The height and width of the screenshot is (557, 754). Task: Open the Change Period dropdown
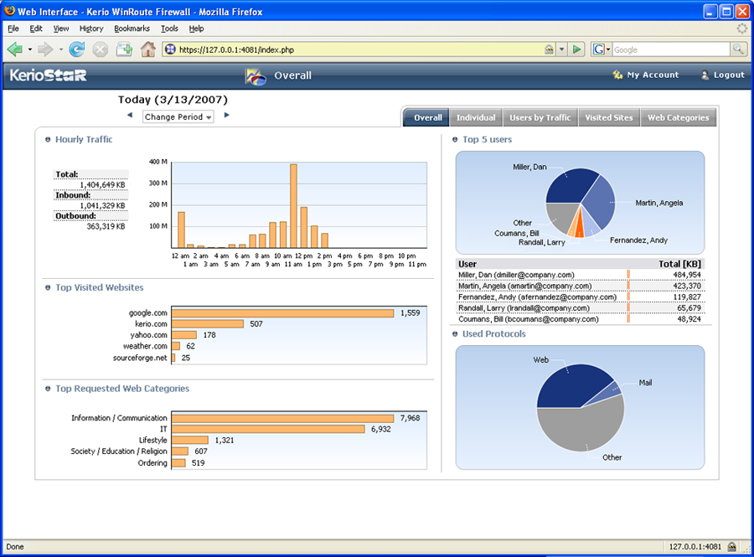point(178,117)
